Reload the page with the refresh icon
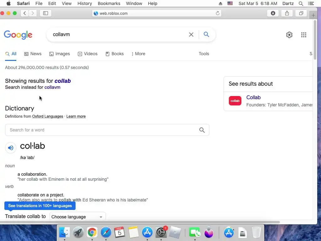 click(x=218, y=13)
